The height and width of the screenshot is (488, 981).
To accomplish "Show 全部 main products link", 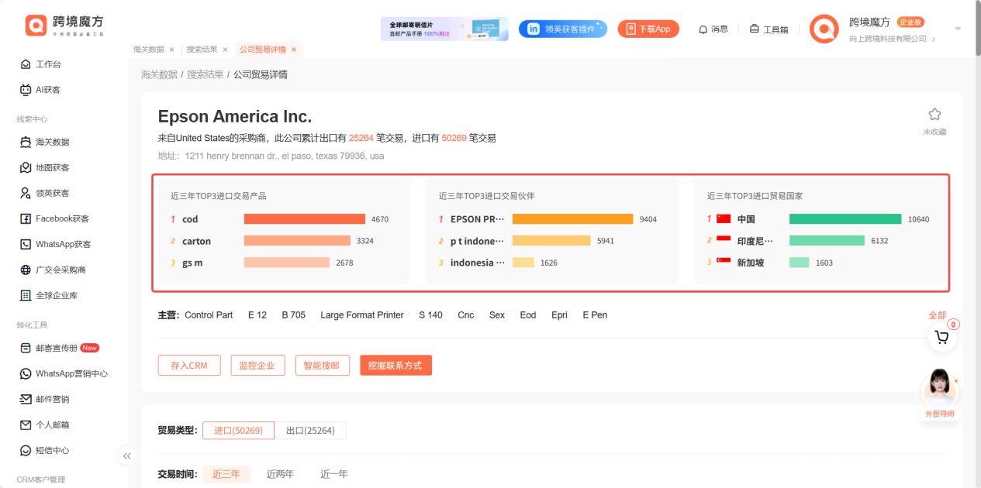I will click(937, 315).
